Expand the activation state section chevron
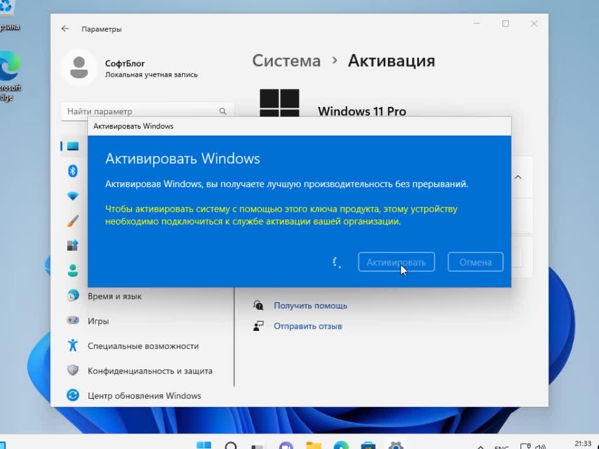 [x=517, y=177]
